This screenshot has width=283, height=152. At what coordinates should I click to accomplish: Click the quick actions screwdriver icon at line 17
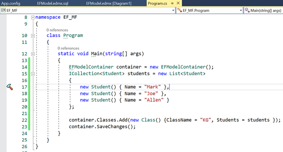pyautogui.click(x=10, y=87)
